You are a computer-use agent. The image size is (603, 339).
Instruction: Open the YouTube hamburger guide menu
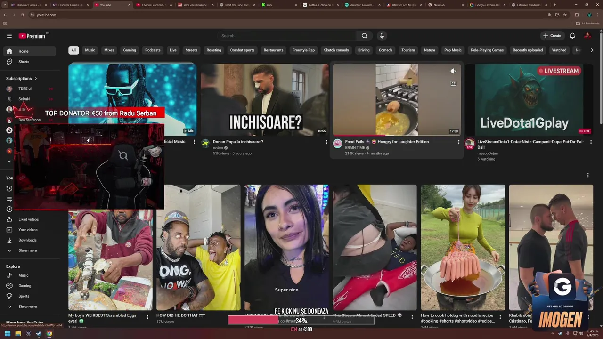(9, 36)
